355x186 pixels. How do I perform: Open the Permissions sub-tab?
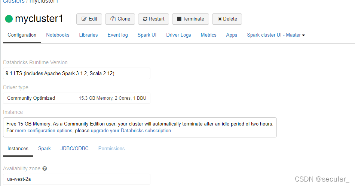pyautogui.click(x=111, y=149)
